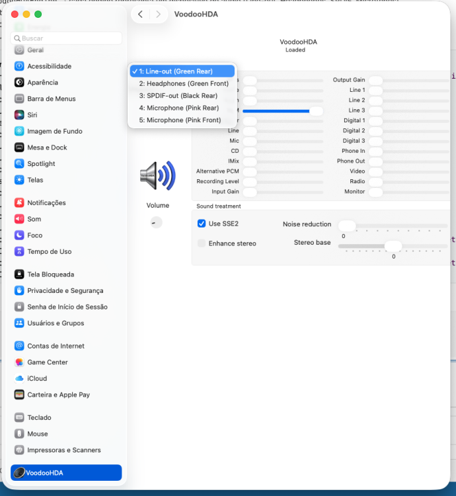Open Acessibilidade icon in sidebar
456x496 pixels.
click(19, 66)
